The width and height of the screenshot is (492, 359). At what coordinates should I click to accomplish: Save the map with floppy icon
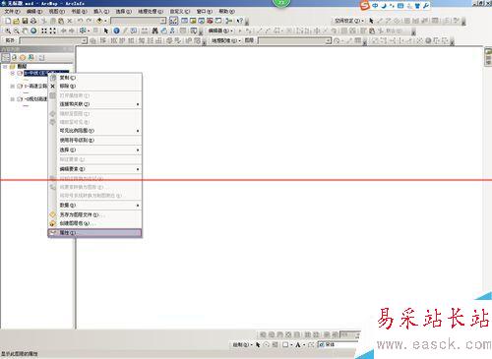(25, 21)
